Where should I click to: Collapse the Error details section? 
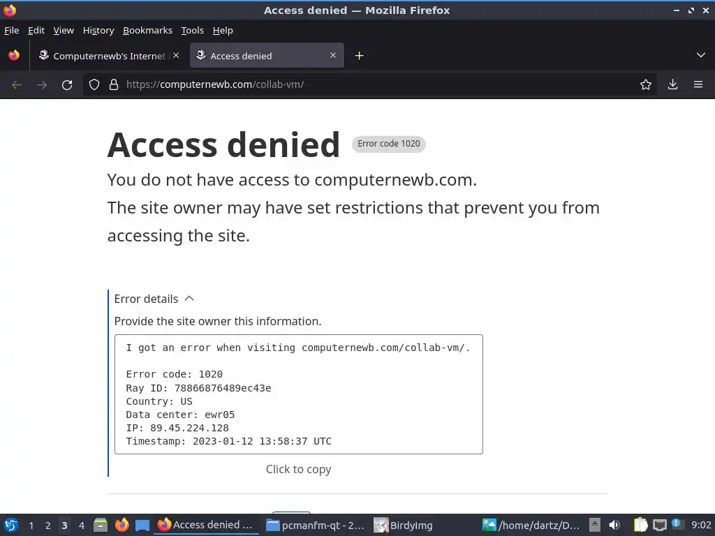click(154, 299)
